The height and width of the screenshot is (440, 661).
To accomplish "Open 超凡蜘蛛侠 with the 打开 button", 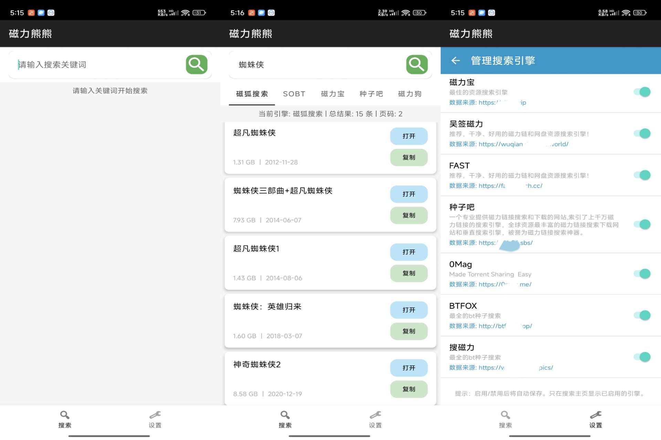I will (x=408, y=136).
